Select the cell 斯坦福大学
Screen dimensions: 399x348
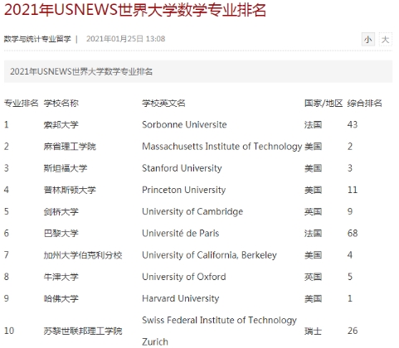[66, 168]
